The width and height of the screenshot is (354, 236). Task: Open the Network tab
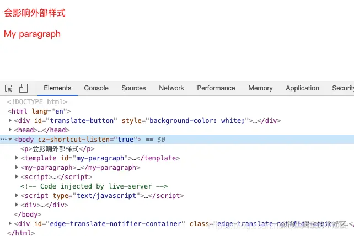(171, 88)
